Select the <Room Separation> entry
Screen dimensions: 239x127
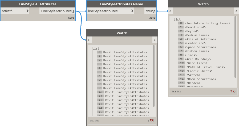coord(201,79)
